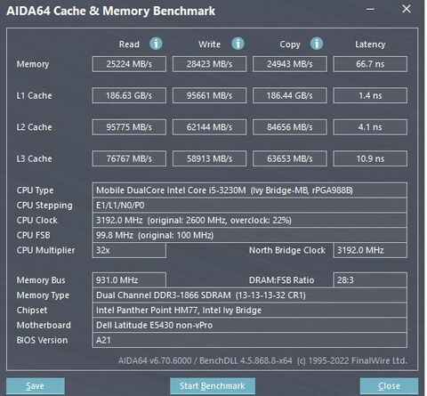Click the Read info icon
The height and width of the screenshot is (396, 427).
coord(156,44)
